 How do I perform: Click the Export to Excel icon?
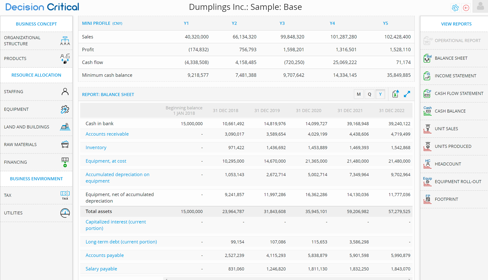click(395, 94)
